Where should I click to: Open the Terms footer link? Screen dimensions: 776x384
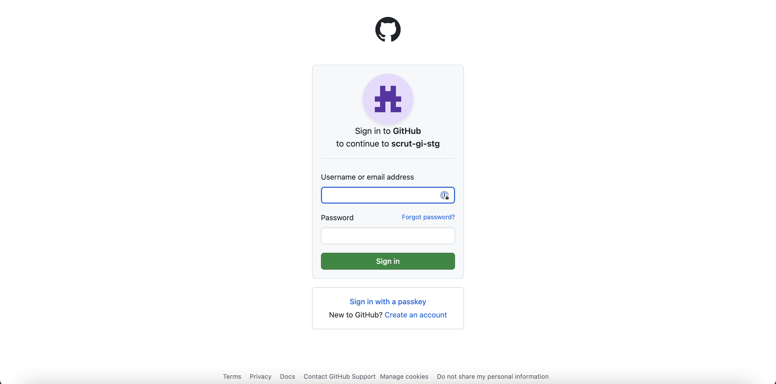pos(232,376)
